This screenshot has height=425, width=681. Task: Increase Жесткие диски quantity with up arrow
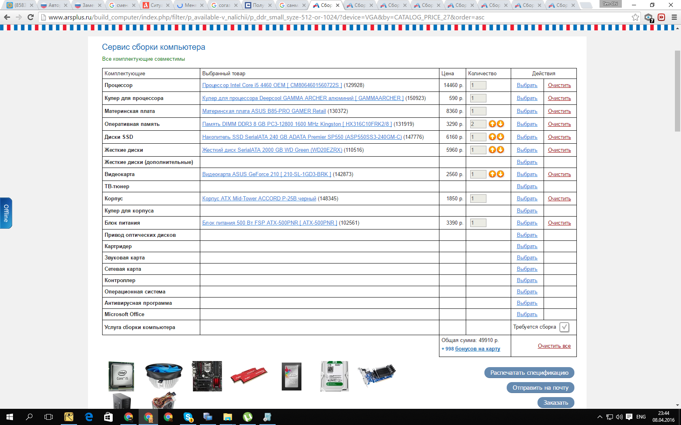click(492, 150)
